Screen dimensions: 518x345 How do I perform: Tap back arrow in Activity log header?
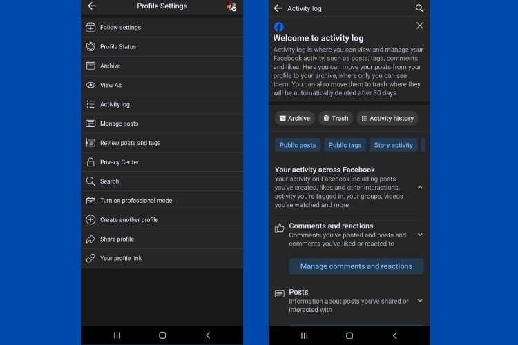[x=278, y=8]
